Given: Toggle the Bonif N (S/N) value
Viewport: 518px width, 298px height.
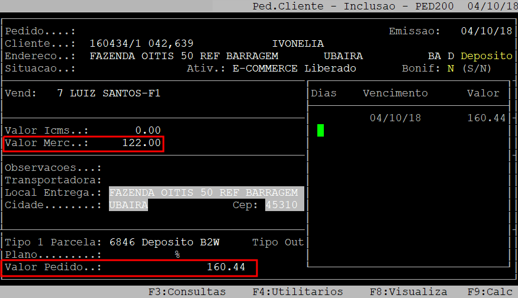Looking at the screenshot, I should click(x=451, y=68).
